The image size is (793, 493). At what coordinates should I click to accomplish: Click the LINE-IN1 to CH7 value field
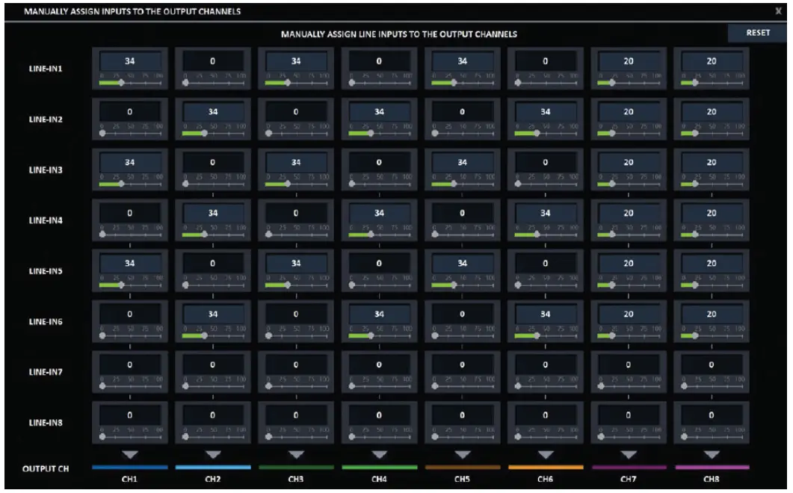[x=629, y=61]
